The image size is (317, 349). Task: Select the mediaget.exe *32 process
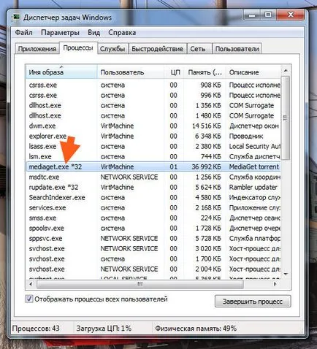coord(153,166)
